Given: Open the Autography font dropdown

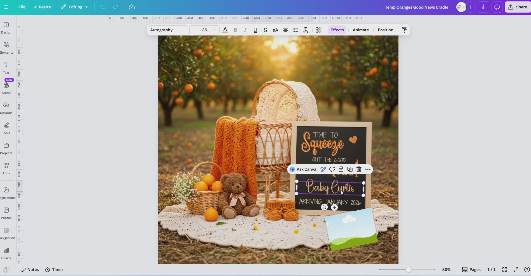Looking at the screenshot, I should [167, 30].
